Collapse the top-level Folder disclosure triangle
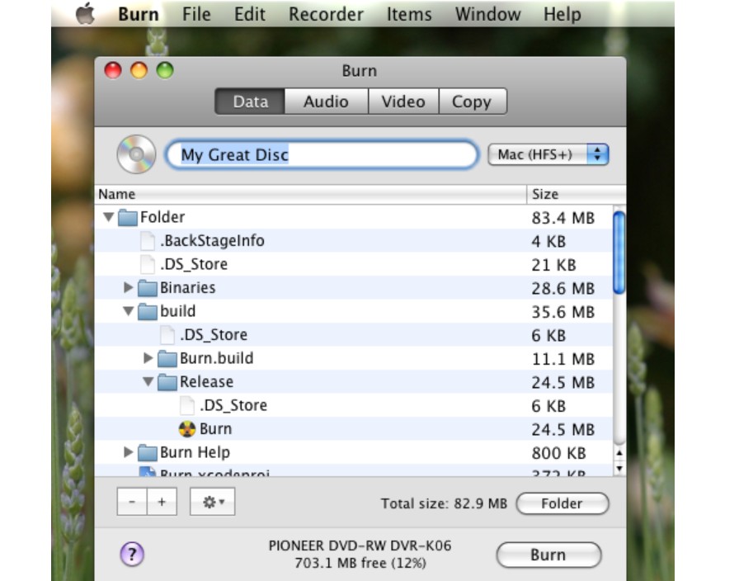 108,217
